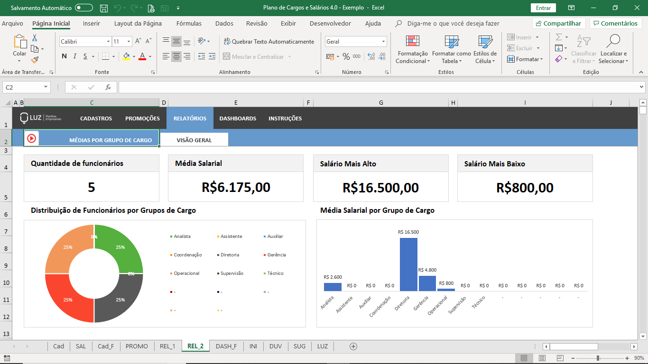This screenshot has width=648, height=364.
Task: Click Localizar e Selecionar magnifier icon
Action: pyautogui.click(x=613, y=42)
